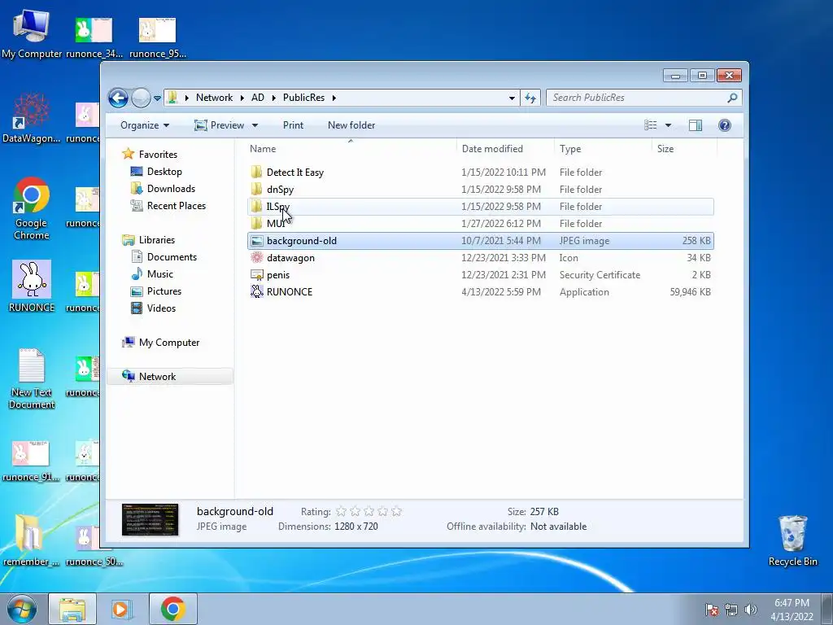Open the network tray icon

click(x=731, y=610)
